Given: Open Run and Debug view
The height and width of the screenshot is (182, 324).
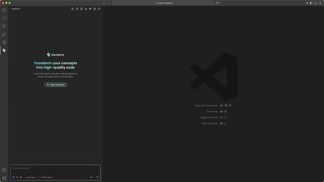Looking at the screenshot, I should [4, 34].
